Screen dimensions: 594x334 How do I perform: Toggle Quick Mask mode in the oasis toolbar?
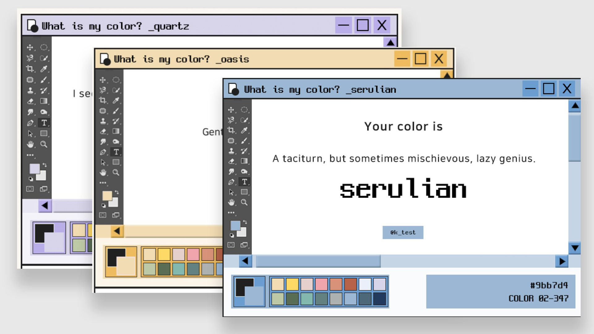coord(103,215)
